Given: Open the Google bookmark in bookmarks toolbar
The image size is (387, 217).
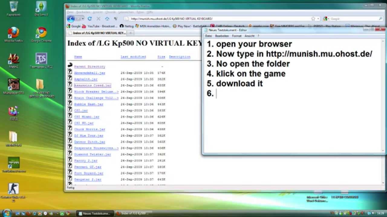Looking at the screenshot, I should point(73,26).
